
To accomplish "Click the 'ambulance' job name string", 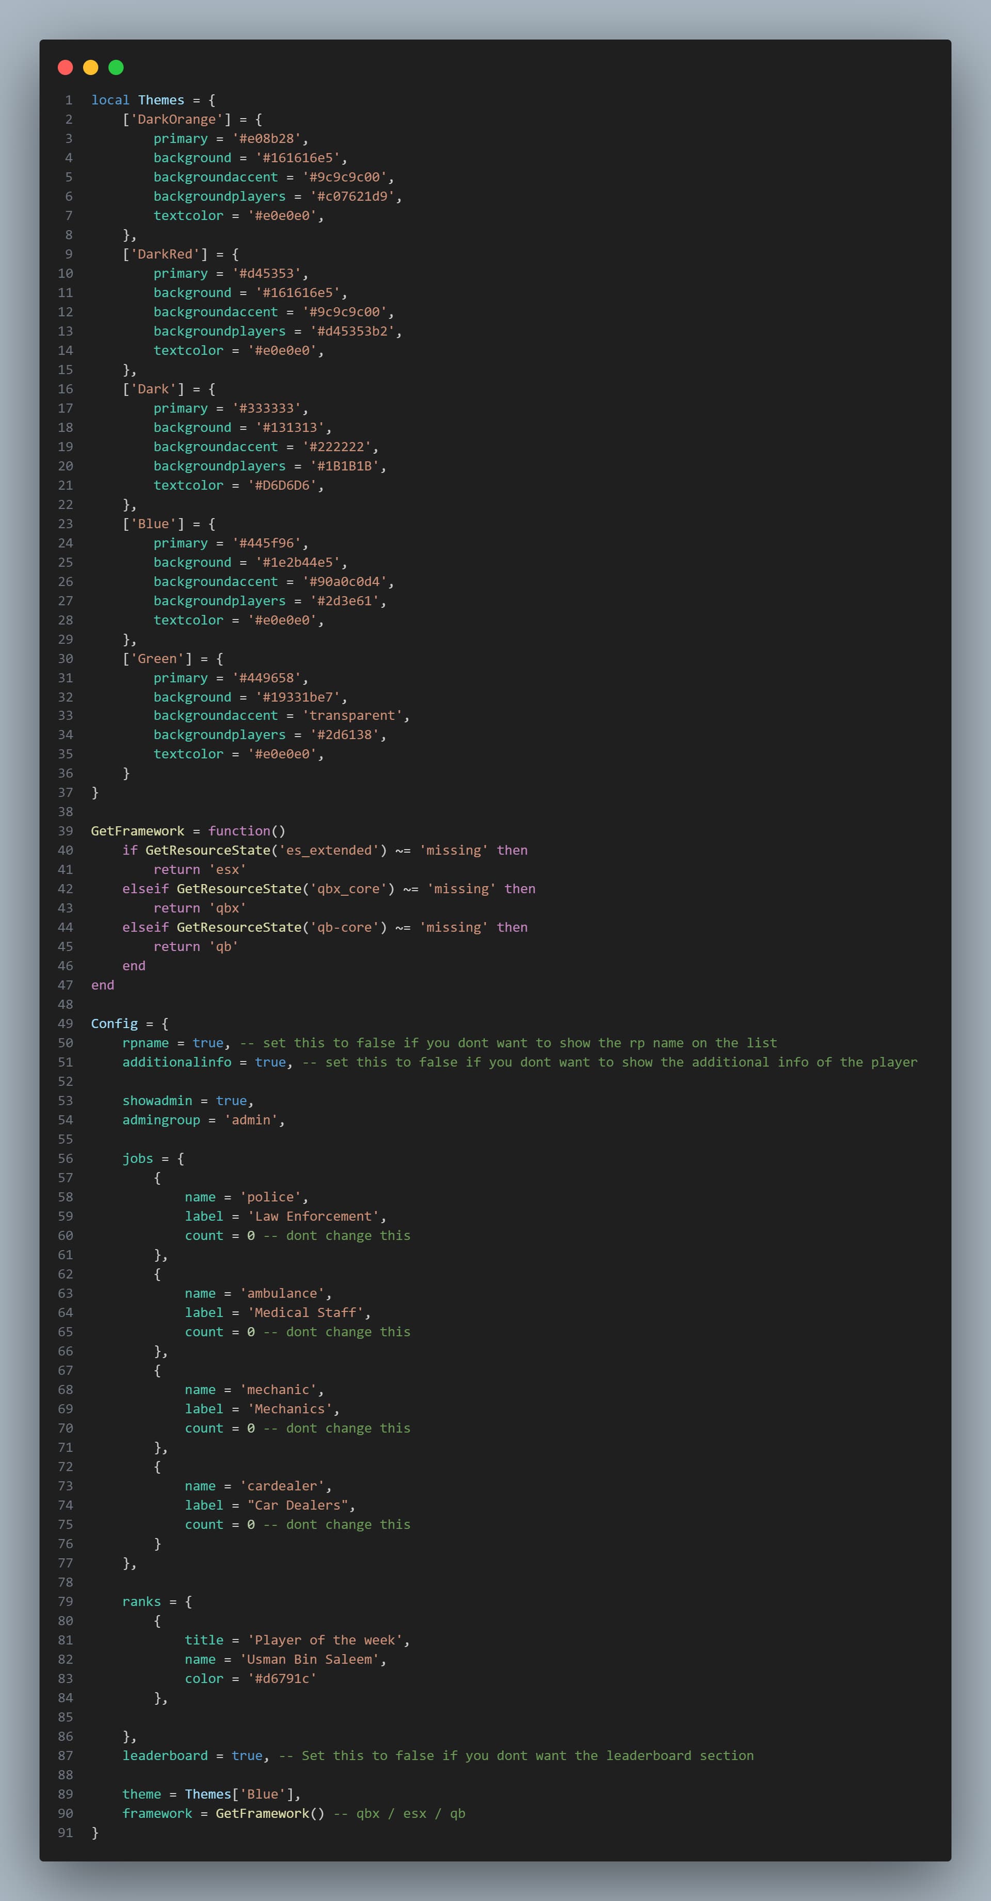I will (x=282, y=1294).
